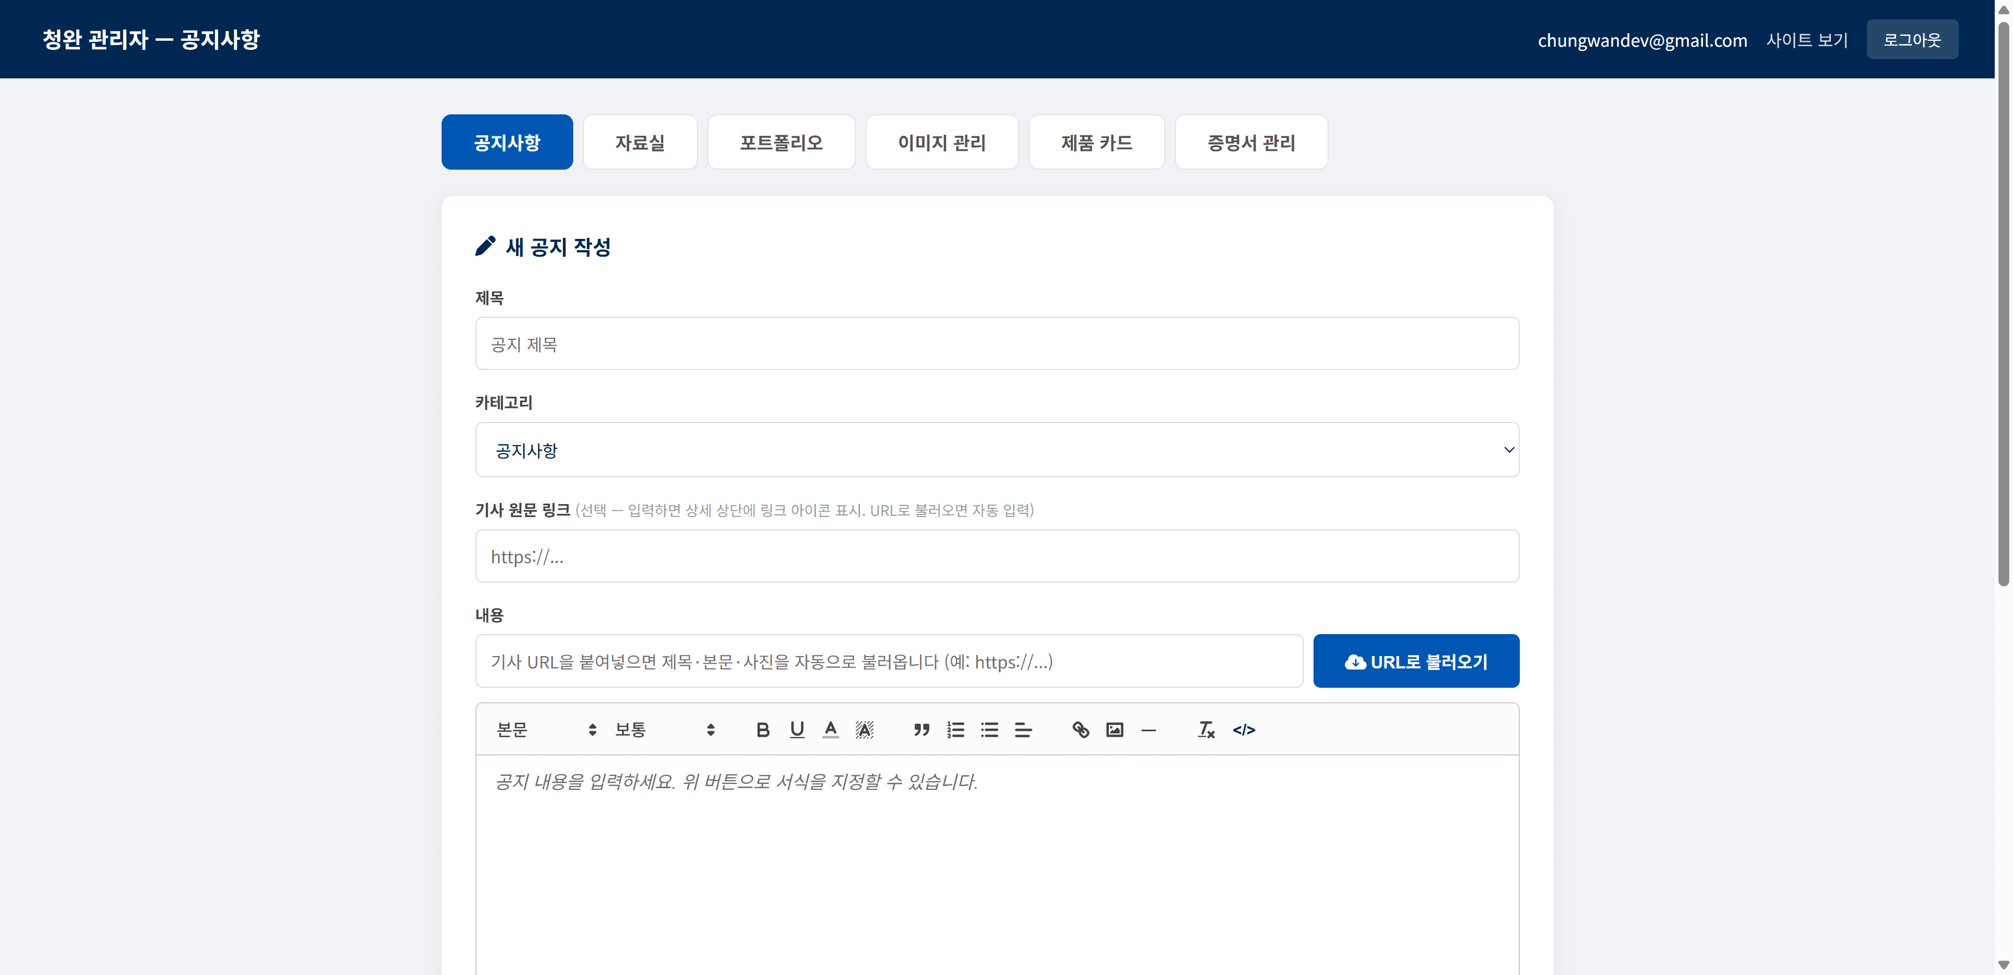Screen dimensions: 2013x975
Task: Switch to the 공지사항 tab
Action: [507, 142]
